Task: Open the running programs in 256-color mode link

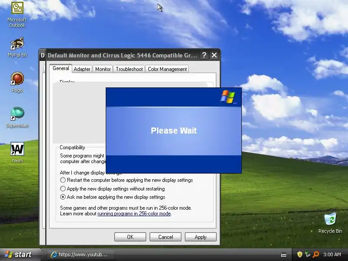Action: (x=134, y=214)
